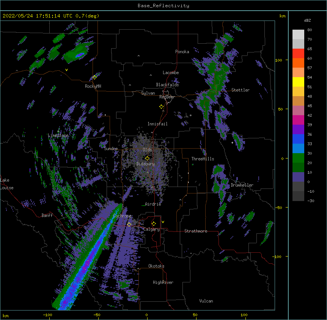Click the Lake Louise label
Viewport: 327px width, 320px height.
[x=7, y=184]
